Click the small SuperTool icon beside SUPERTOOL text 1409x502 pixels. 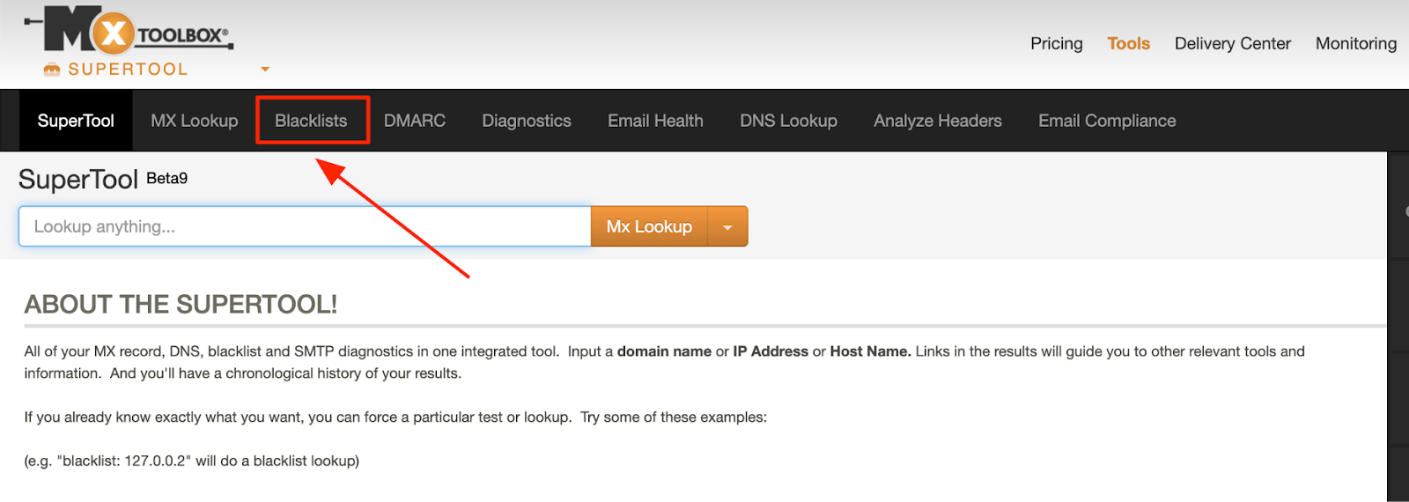[x=52, y=70]
